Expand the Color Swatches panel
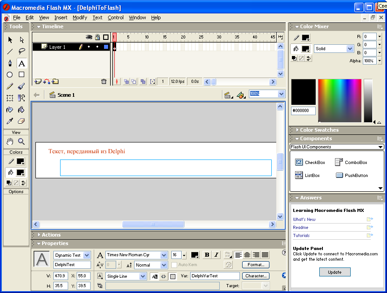The image size is (387, 293). click(x=319, y=130)
